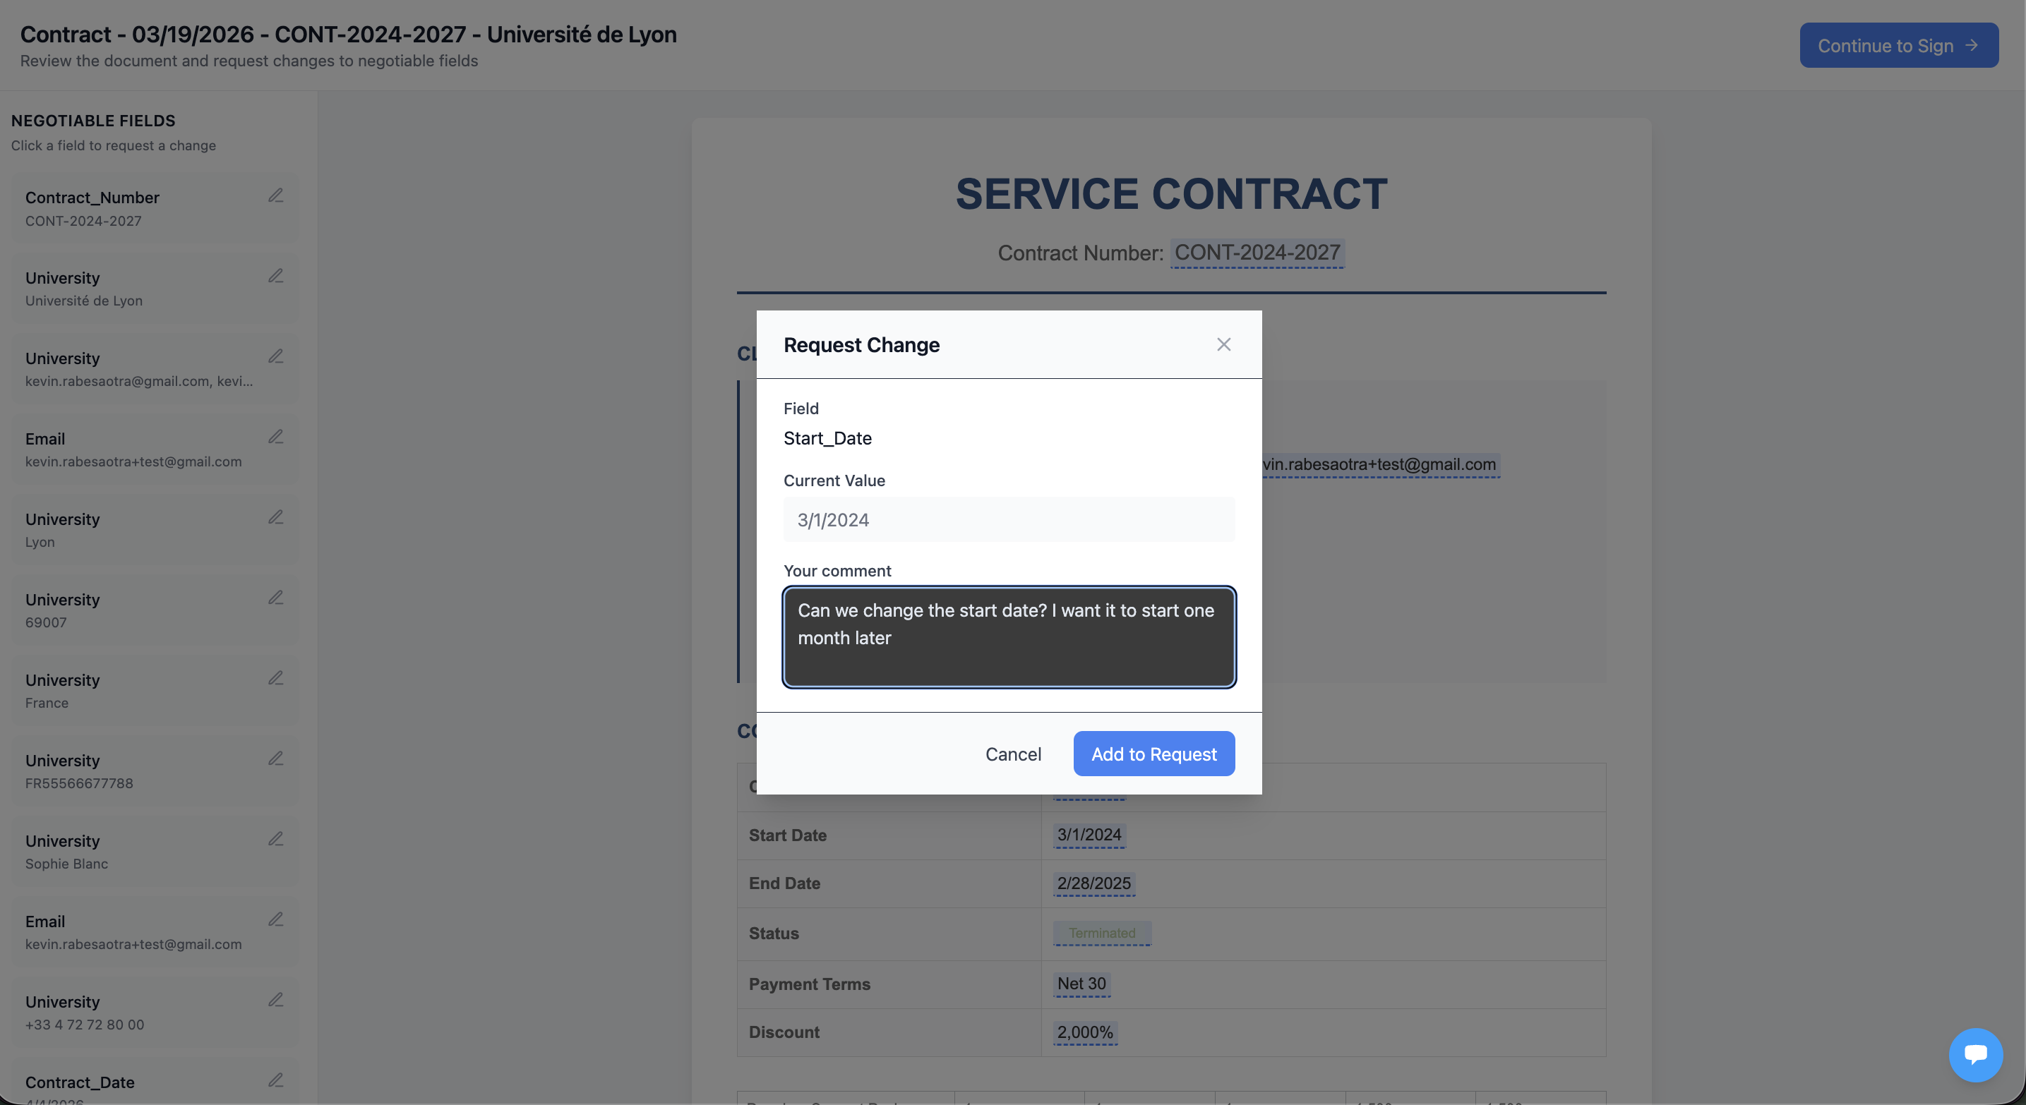Click edit pencil for University Lyon city field

point(275,517)
